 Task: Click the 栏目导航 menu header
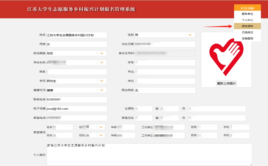[x=247, y=8]
